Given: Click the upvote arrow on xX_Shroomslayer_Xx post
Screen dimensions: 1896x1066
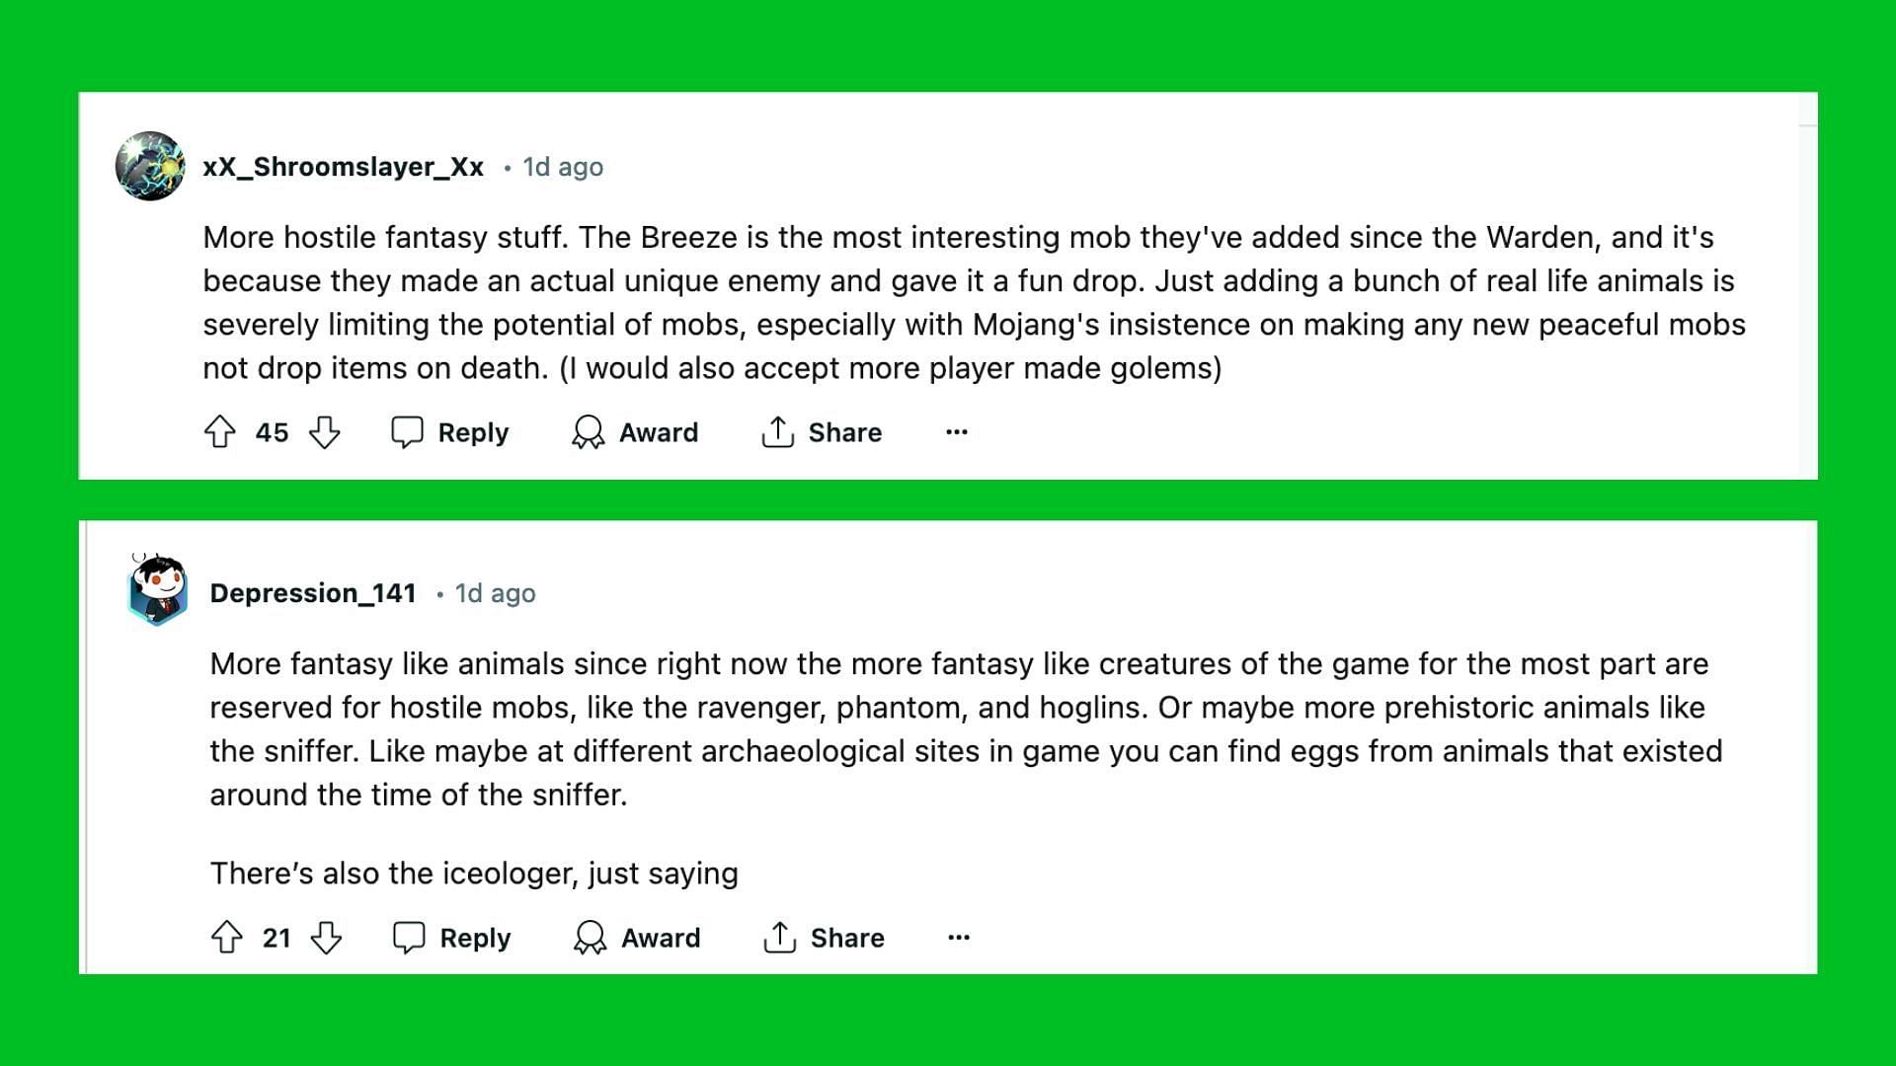Looking at the screenshot, I should coord(222,432).
